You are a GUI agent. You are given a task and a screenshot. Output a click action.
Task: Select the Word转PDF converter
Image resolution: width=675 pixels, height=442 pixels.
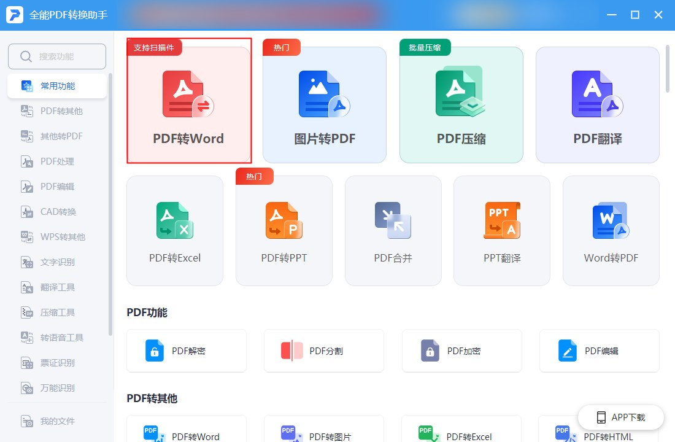pyautogui.click(x=611, y=230)
